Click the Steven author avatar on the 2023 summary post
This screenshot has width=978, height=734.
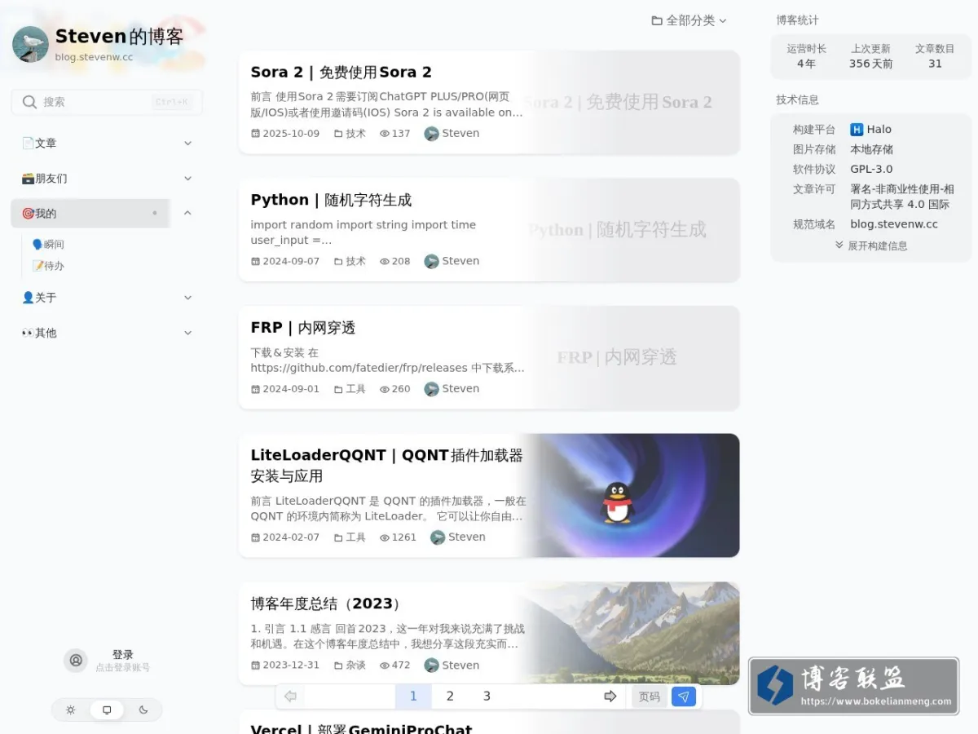[x=432, y=665]
